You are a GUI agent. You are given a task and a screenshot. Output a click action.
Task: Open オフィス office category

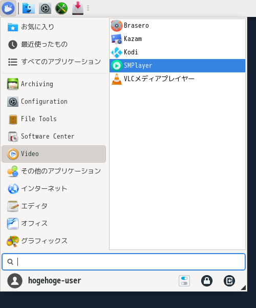point(54,224)
